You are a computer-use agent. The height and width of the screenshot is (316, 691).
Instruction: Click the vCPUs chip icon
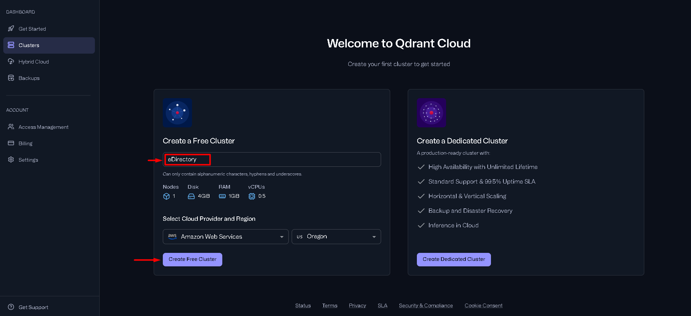point(252,196)
